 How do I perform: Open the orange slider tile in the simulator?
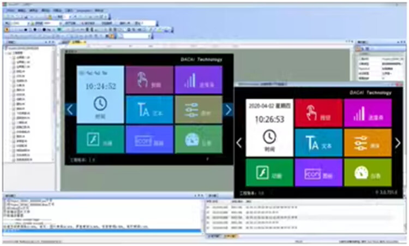[x=368, y=143]
